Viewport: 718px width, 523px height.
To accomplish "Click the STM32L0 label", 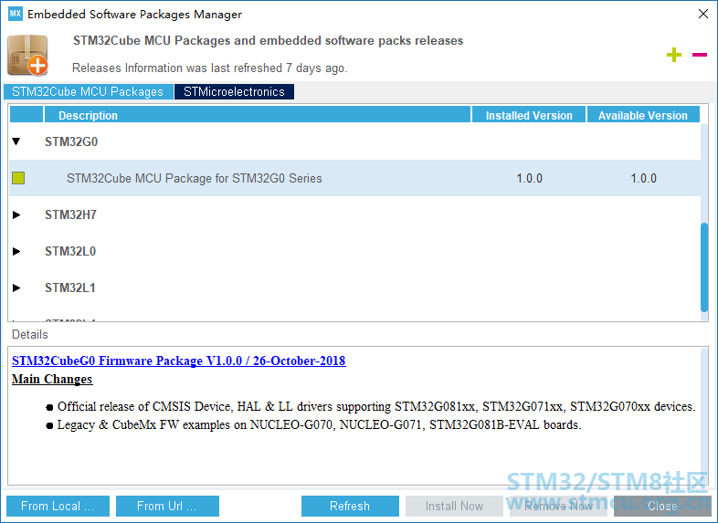I will point(70,251).
